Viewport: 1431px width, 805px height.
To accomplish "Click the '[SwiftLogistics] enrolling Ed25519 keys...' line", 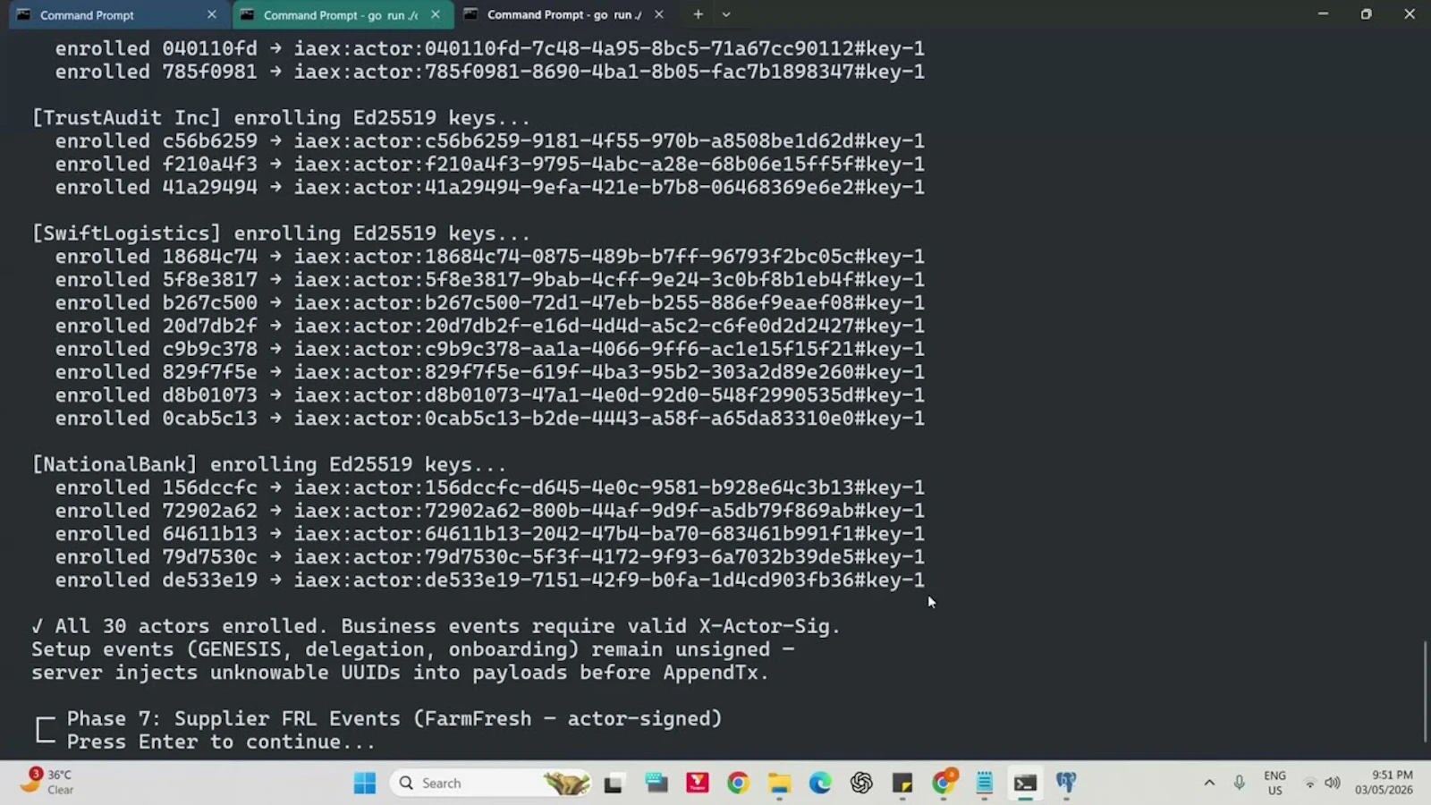I will pos(281,233).
